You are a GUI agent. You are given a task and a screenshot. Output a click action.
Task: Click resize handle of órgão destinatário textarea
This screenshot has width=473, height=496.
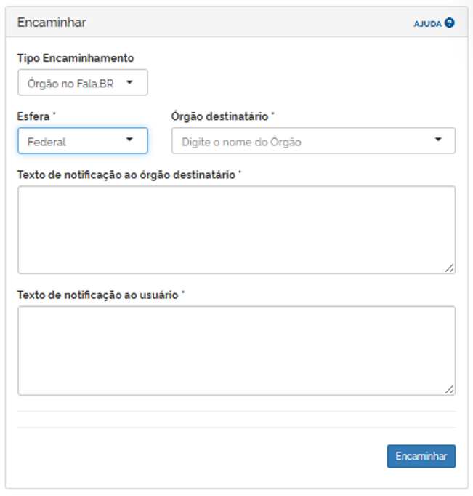[450, 268]
